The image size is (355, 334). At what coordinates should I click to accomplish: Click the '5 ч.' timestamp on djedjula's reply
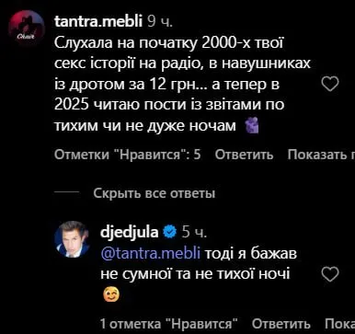click(194, 232)
